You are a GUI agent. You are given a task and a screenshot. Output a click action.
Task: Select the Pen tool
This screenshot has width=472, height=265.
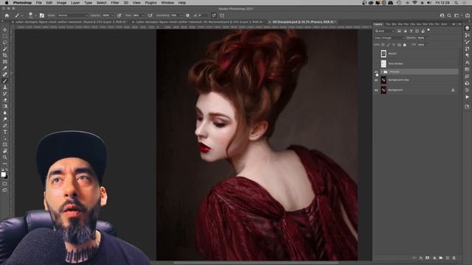pos(5,125)
